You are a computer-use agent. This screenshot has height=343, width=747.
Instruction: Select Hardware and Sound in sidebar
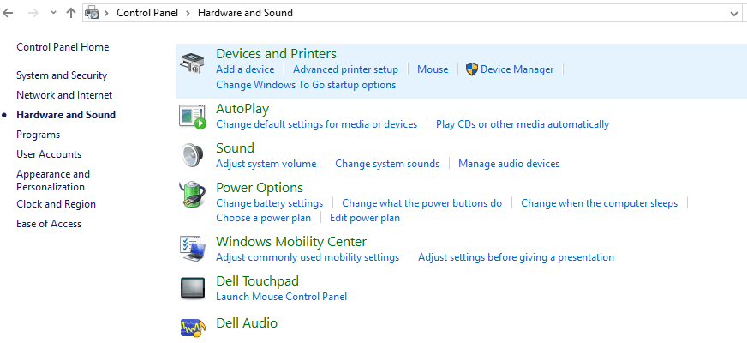tap(66, 115)
